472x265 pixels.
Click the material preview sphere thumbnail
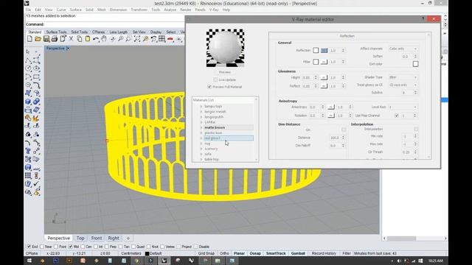point(225,48)
